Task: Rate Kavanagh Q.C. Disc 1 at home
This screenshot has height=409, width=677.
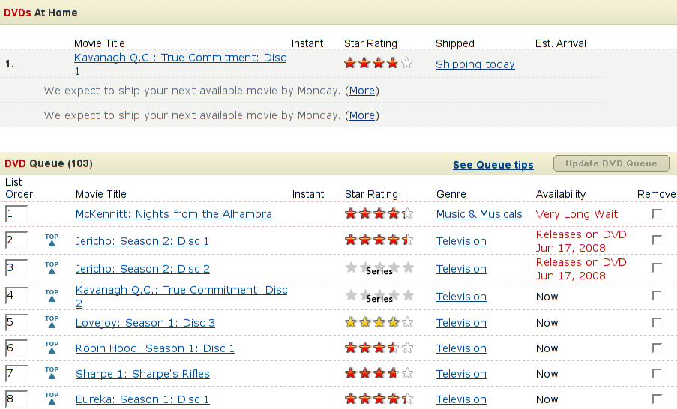Action: click(379, 64)
